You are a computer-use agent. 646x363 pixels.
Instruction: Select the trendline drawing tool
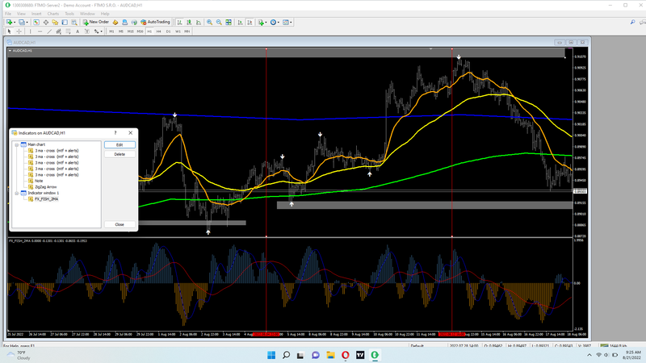coord(49,31)
